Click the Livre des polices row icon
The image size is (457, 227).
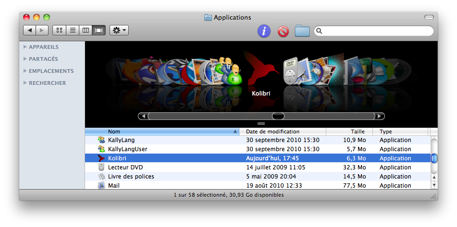[101, 176]
